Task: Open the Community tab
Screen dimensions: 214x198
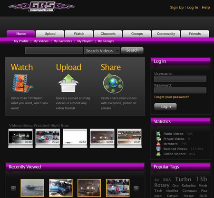Action: point(166,34)
